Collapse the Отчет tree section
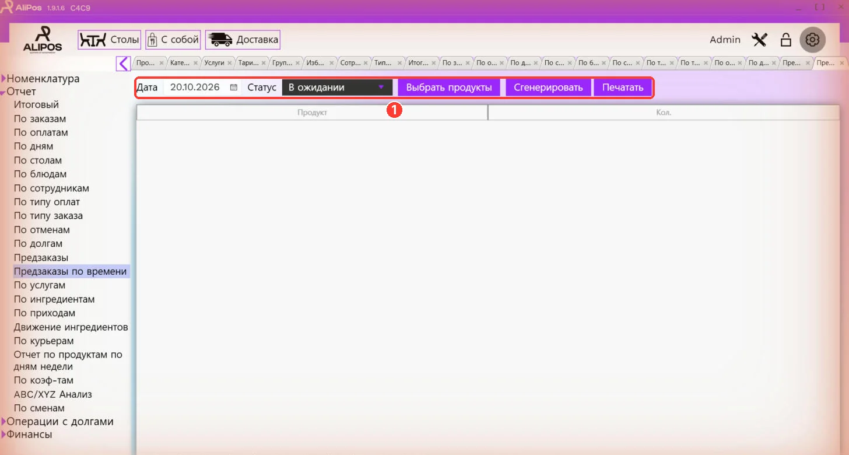Viewport: 849px width, 455px height. tap(3, 92)
